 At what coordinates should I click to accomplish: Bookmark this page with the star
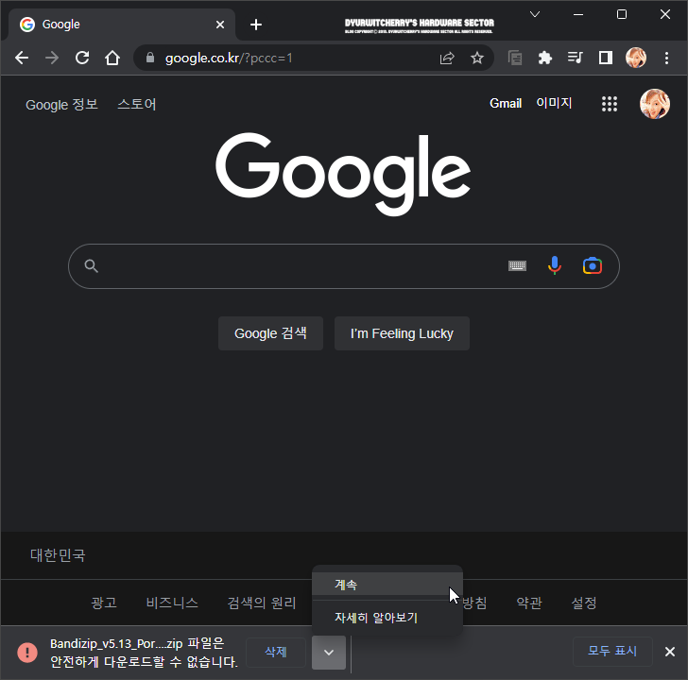(x=477, y=58)
